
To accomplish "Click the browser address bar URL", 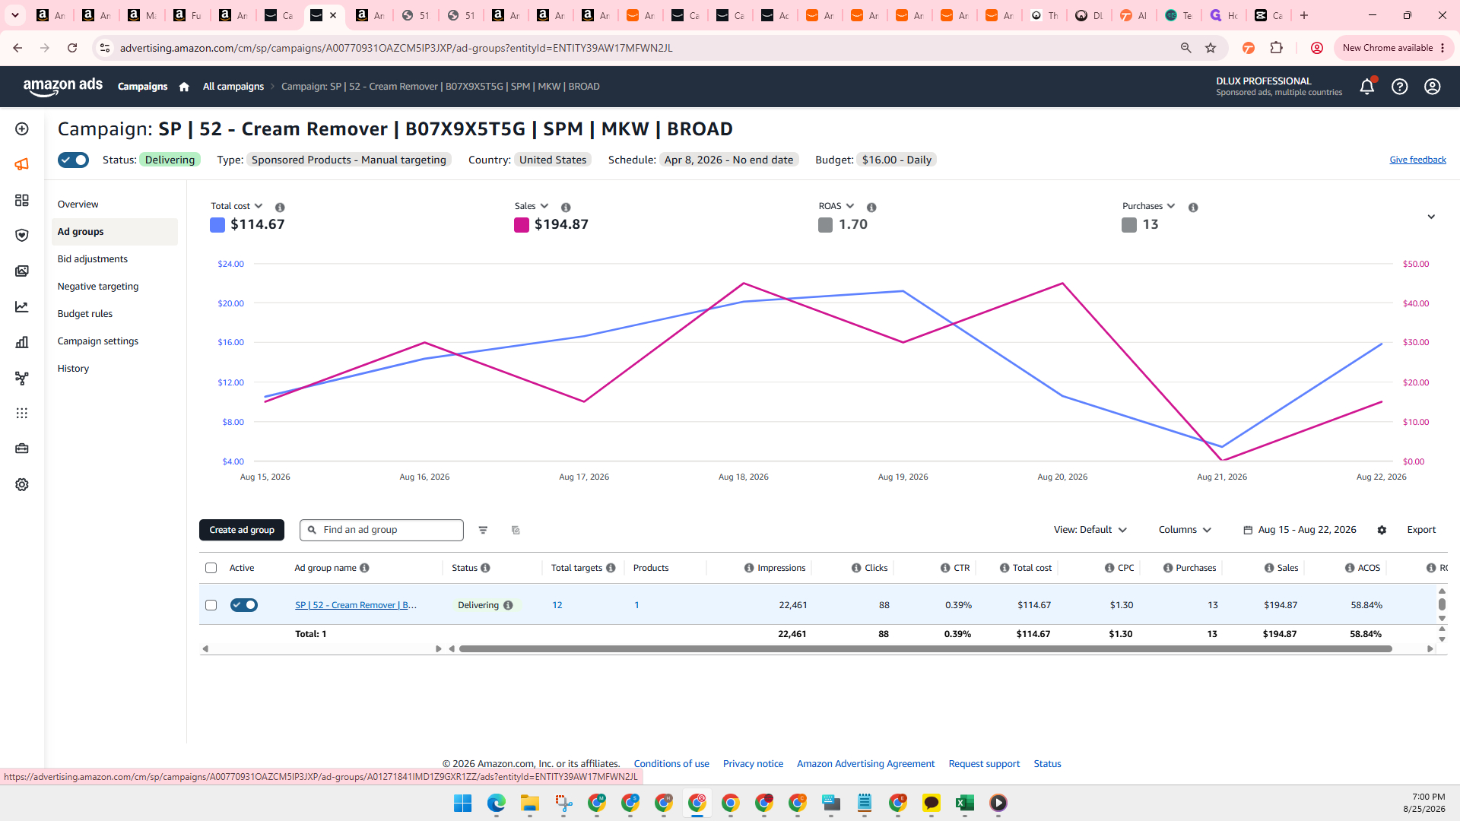I will click(396, 48).
